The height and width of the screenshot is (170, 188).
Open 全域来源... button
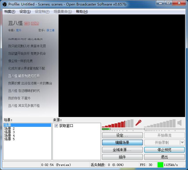[x=122, y=150]
